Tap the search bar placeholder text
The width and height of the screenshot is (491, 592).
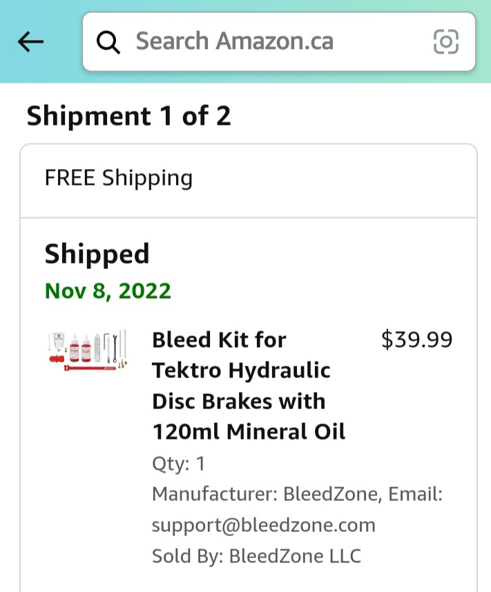click(x=235, y=41)
